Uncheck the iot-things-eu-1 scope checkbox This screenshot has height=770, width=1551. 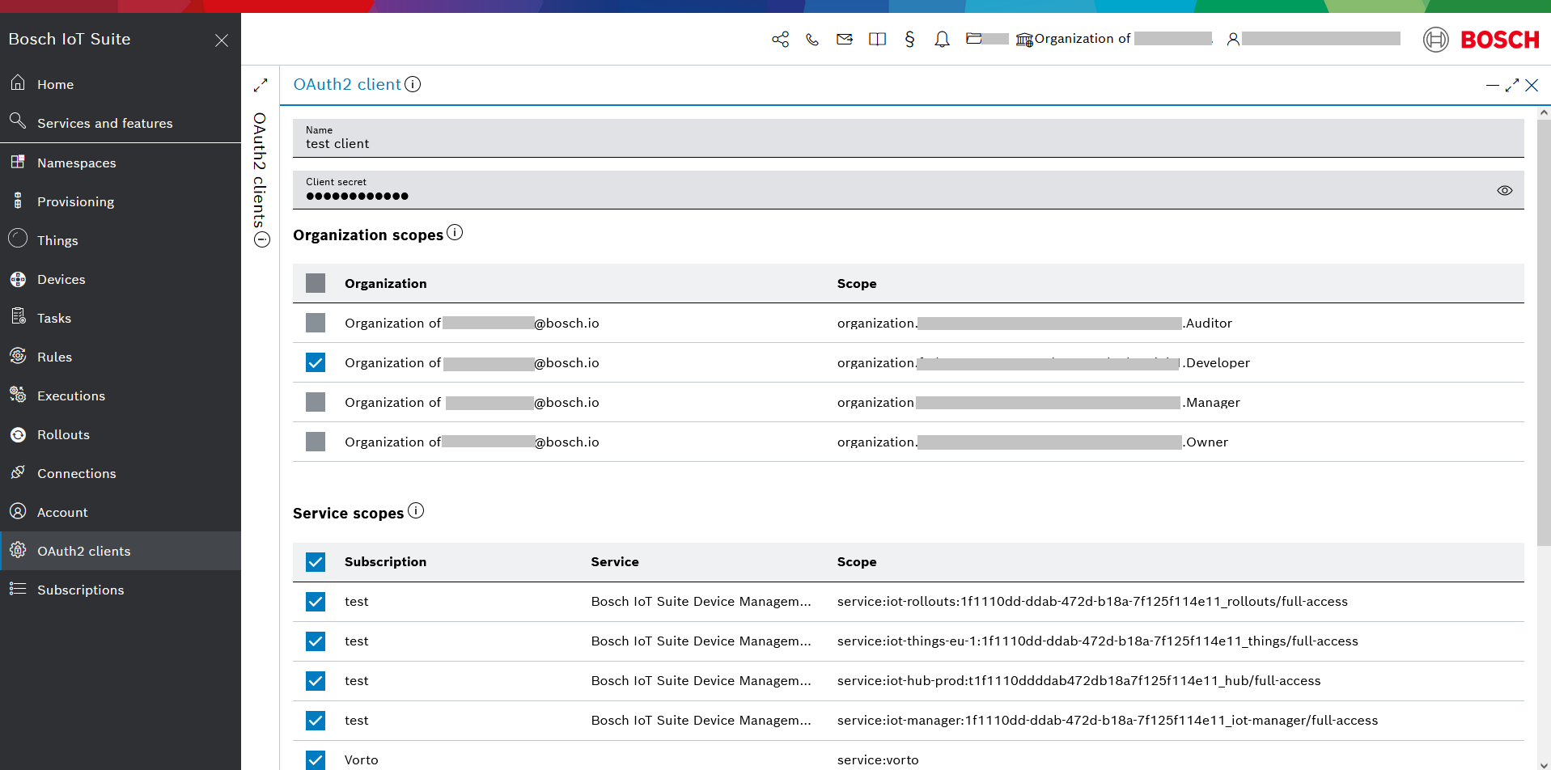pyautogui.click(x=316, y=641)
